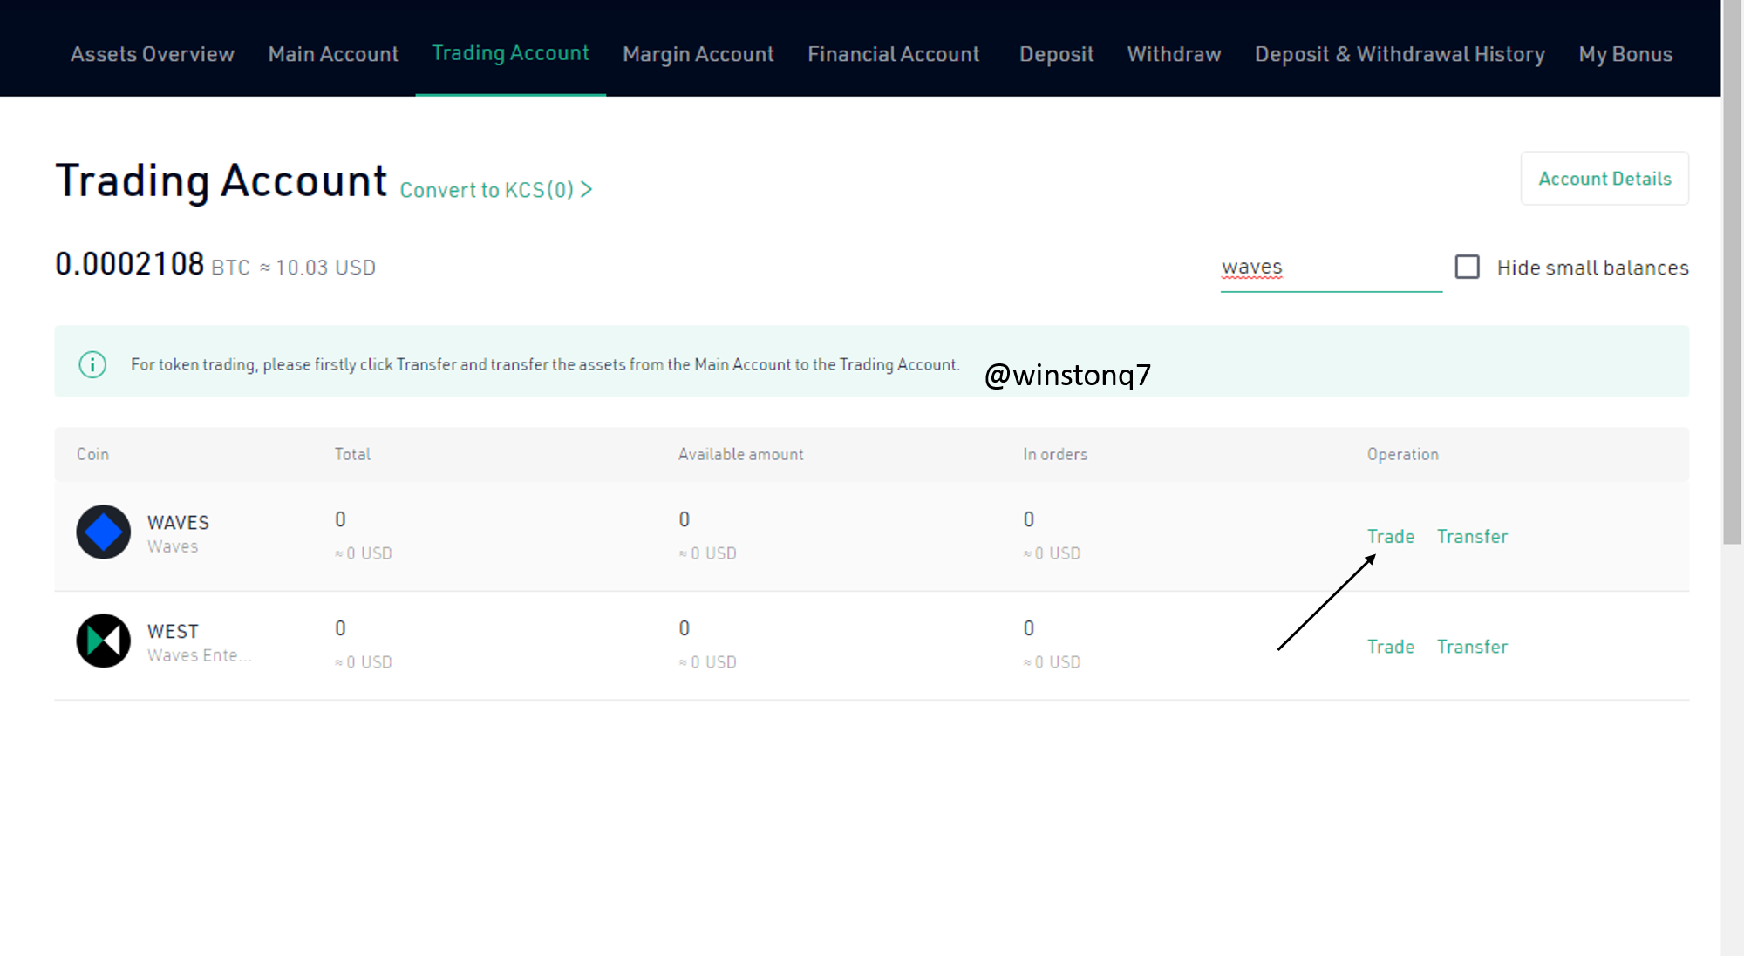Image resolution: width=1744 pixels, height=956 pixels.
Task: Click Trade link for WAVES
Action: (x=1390, y=536)
